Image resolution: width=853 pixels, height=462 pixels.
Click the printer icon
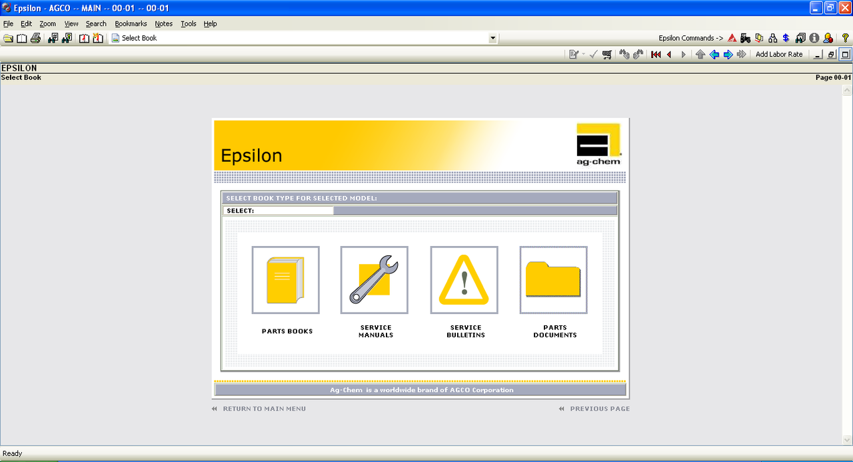(36, 38)
